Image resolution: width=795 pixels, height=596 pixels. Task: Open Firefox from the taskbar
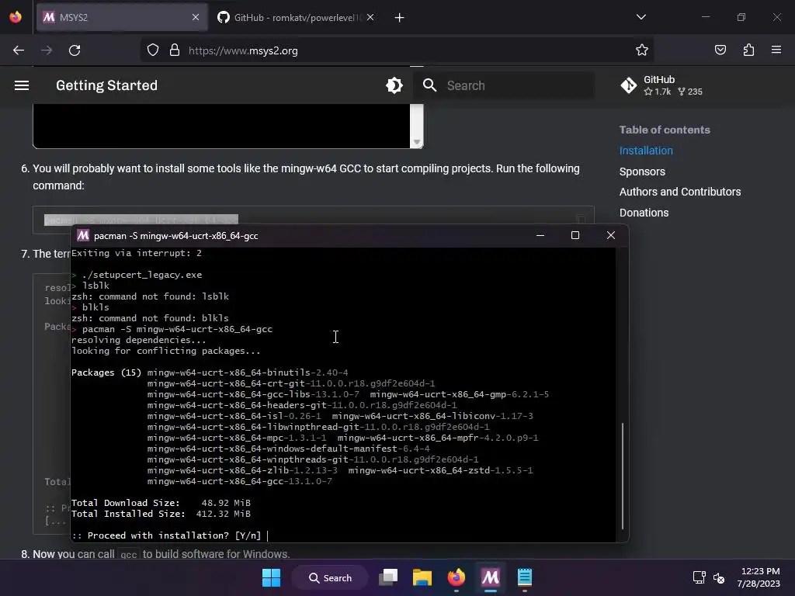[x=457, y=577]
